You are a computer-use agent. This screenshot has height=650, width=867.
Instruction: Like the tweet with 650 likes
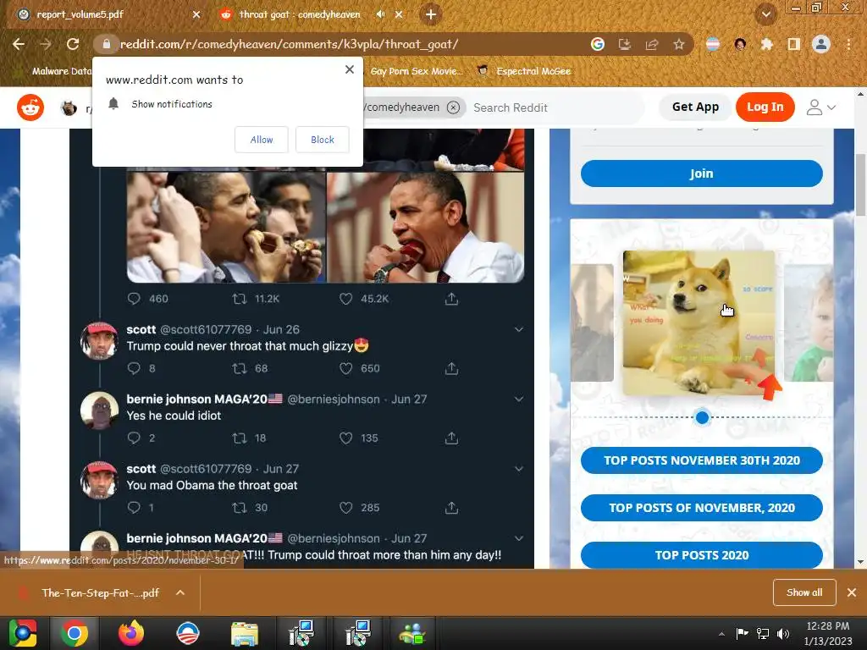pos(345,368)
